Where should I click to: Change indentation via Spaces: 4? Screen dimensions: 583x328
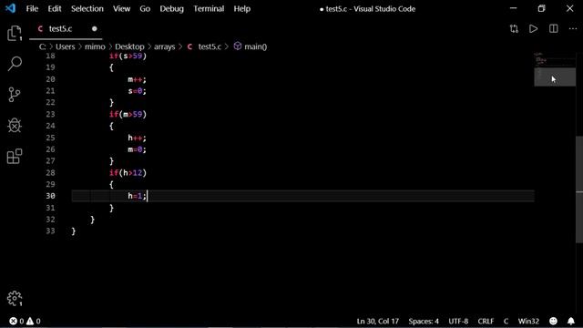click(424, 321)
